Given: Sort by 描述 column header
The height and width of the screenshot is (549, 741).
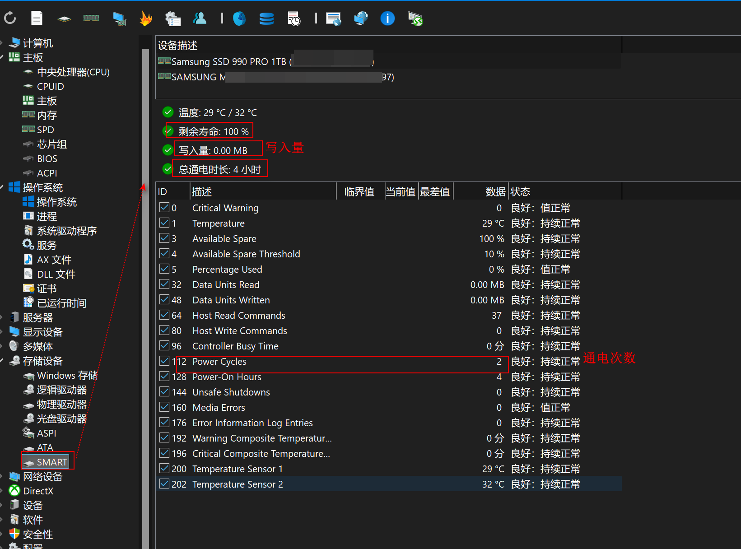Looking at the screenshot, I should (x=263, y=191).
